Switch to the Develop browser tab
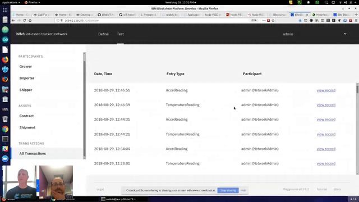The height and width of the screenshot is (202, 359). click(85, 15)
